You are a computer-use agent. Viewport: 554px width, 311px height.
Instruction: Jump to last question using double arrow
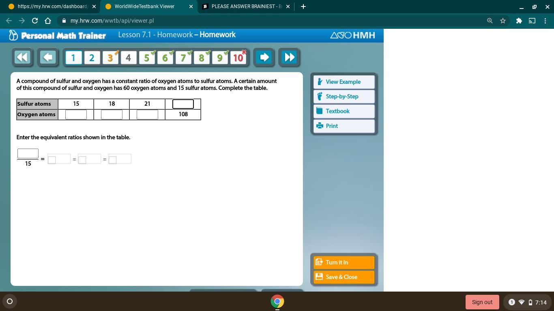(x=289, y=57)
